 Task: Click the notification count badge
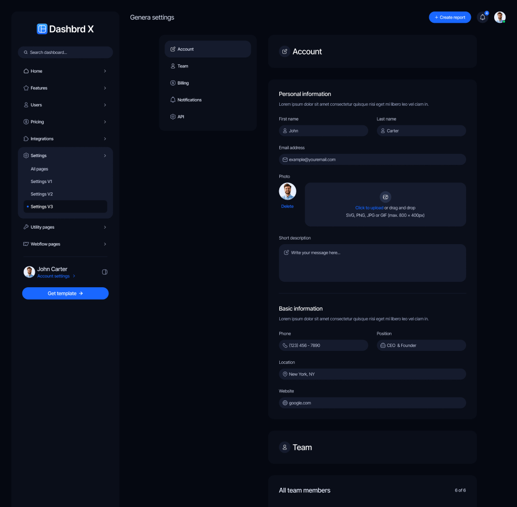tap(487, 12)
